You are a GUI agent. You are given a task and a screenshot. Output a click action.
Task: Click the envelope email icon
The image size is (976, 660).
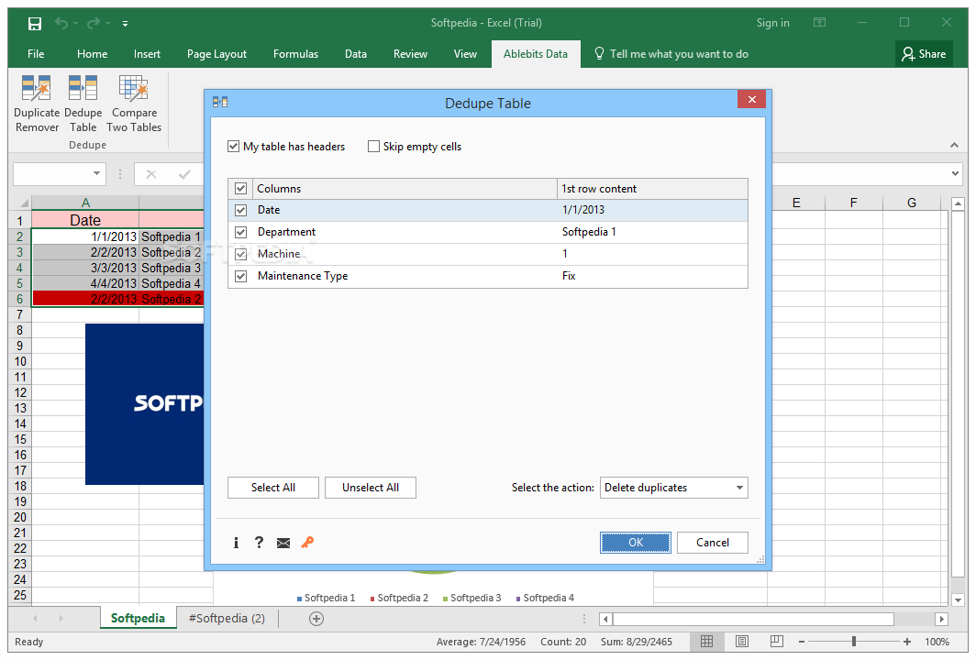[x=283, y=543]
